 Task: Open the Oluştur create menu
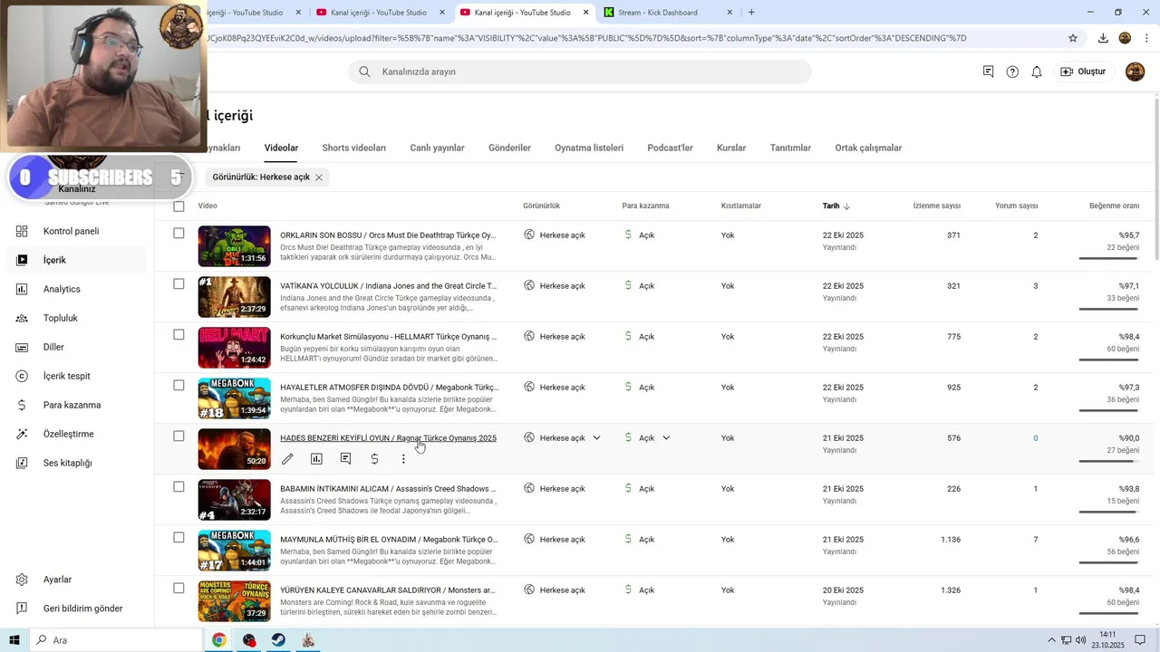pyautogui.click(x=1083, y=72)
